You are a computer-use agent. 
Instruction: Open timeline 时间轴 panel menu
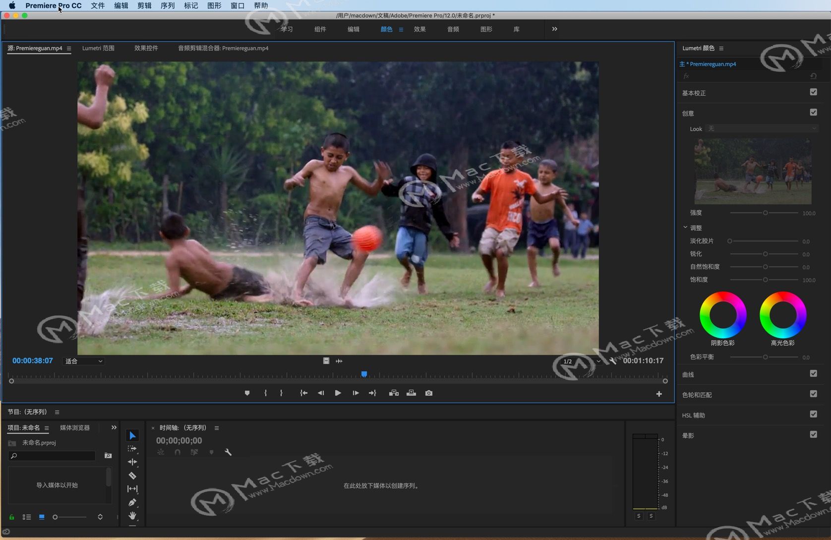tap(217, 428)
